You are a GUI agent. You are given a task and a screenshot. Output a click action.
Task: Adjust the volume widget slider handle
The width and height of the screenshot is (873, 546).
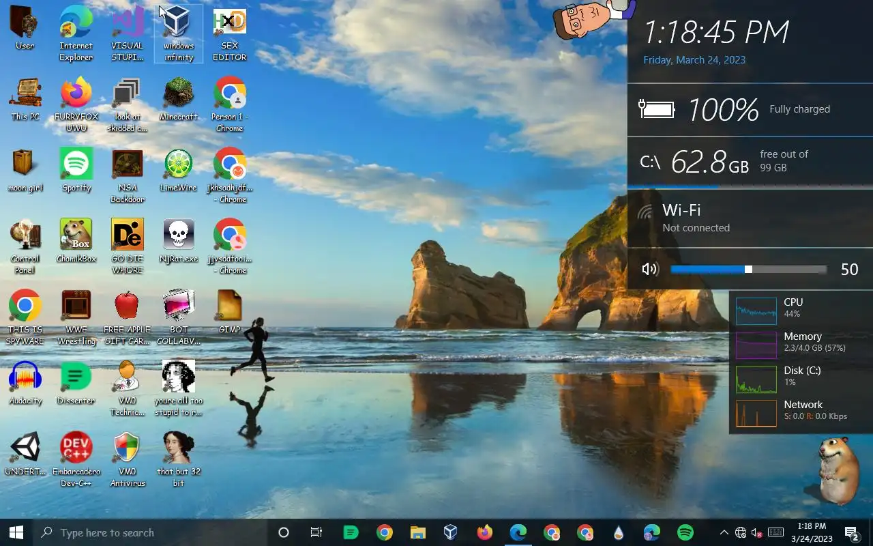pyautogui.click(x=748, y=270)
